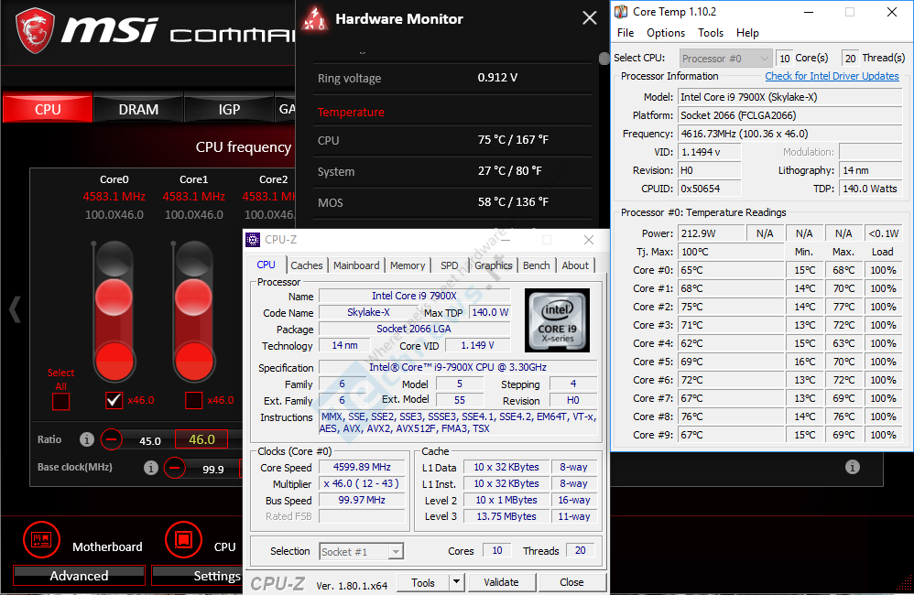Image resolution: width=914 pixels, height=595 pixels.
Task: Open the File menu in Core Temp
Action: (626, 33)
